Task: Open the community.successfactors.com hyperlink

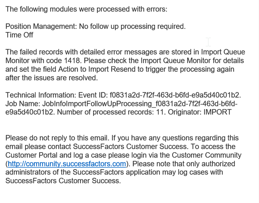Action: pos(67,164)
